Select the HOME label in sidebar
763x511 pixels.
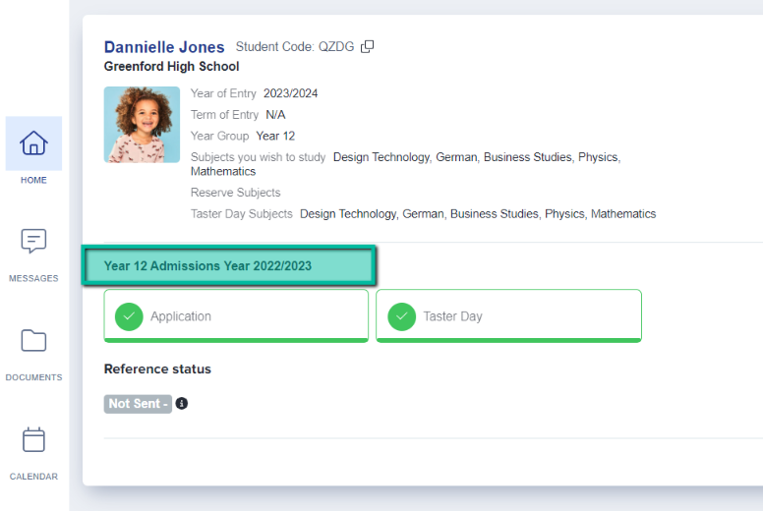click(x=33, y=180)
